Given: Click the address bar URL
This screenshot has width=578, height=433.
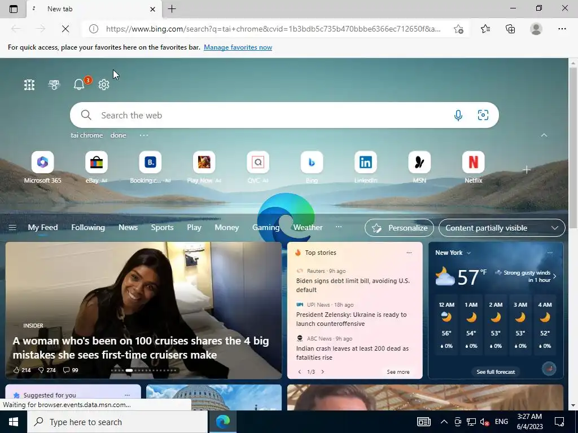Looking at the screenshot, I should (x=273, y=29).
